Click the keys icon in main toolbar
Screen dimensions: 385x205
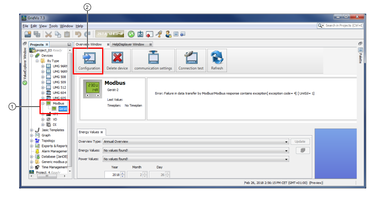159,34
